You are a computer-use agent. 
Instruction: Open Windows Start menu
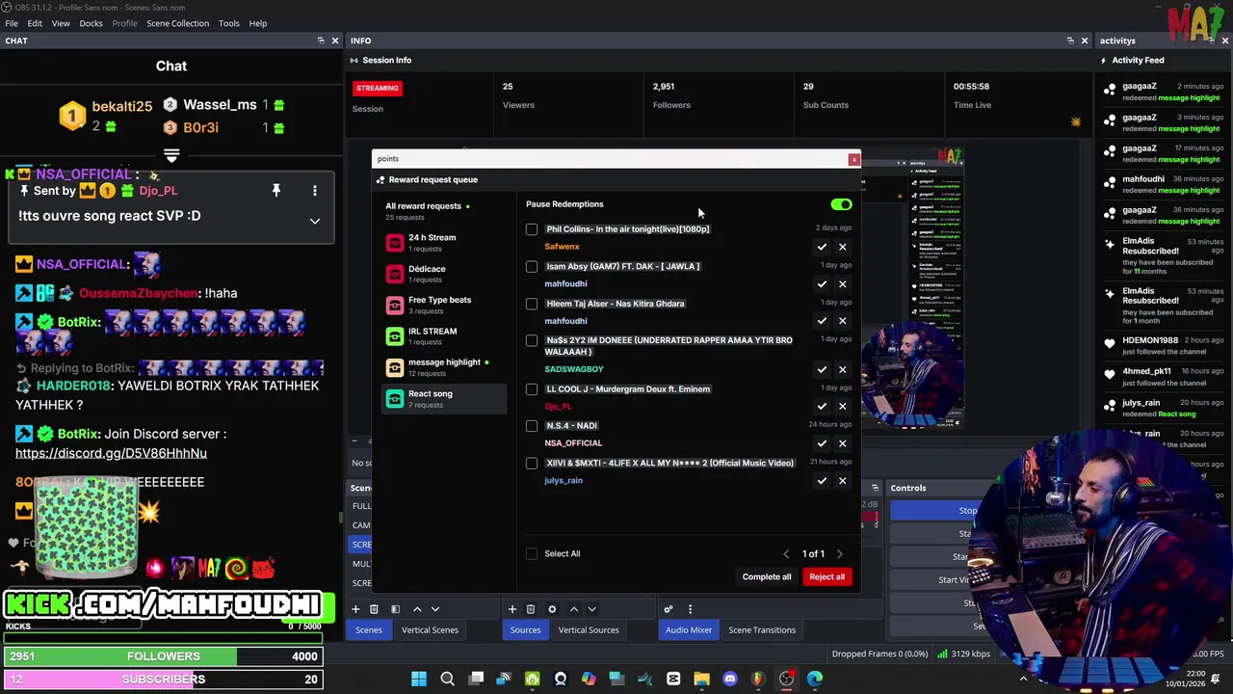pos(419,680)
